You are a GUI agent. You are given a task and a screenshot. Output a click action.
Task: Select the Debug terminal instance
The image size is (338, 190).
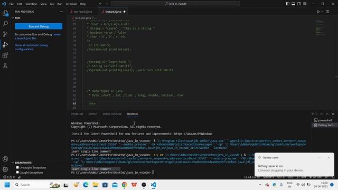point(324,125)
